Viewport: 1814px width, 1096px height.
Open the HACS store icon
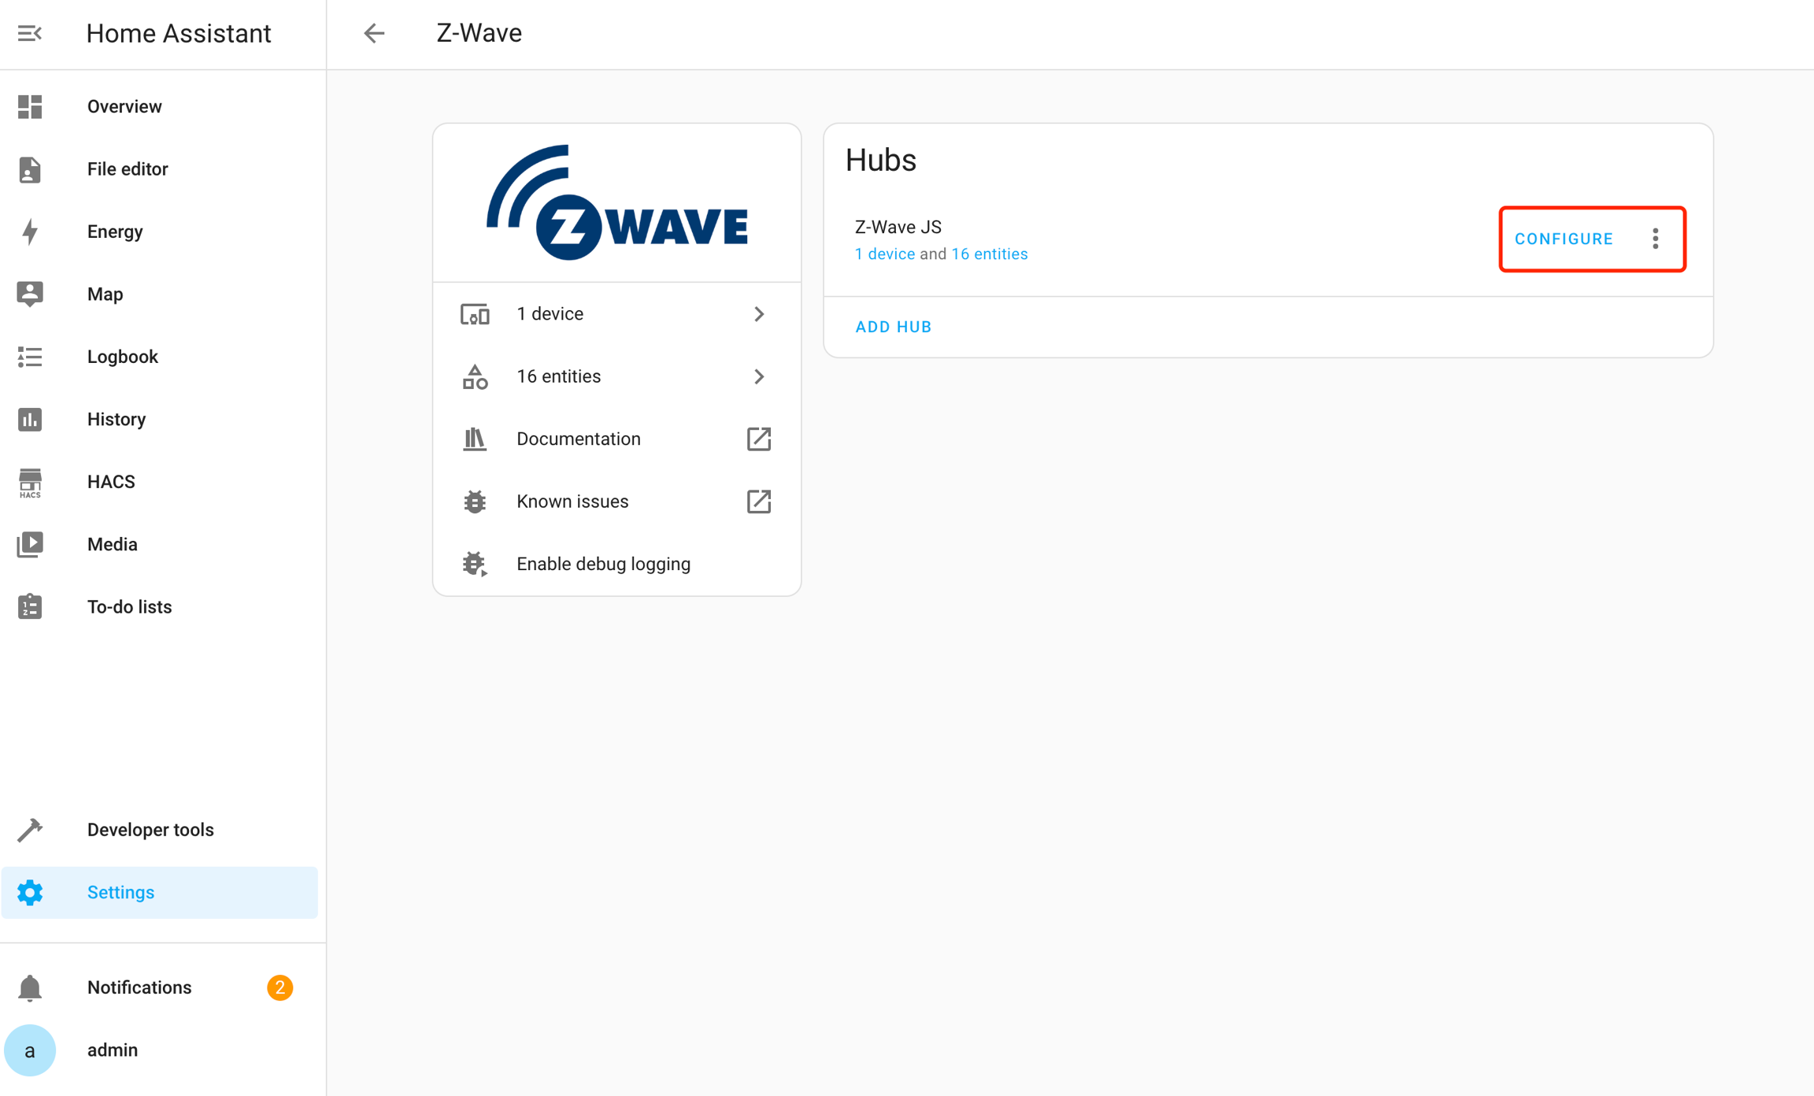(30, 482)
